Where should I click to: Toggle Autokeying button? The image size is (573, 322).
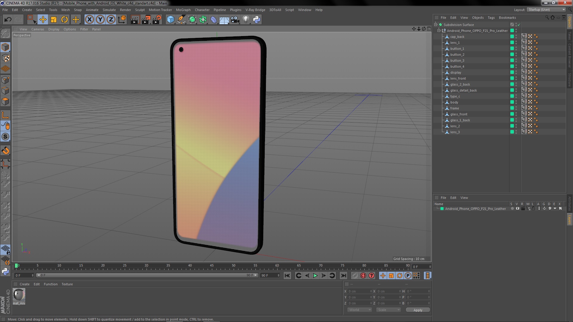(363, 276)
